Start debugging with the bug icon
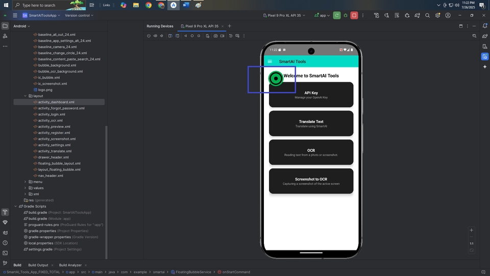Viewport: 490px width, 276px height. 346,15
